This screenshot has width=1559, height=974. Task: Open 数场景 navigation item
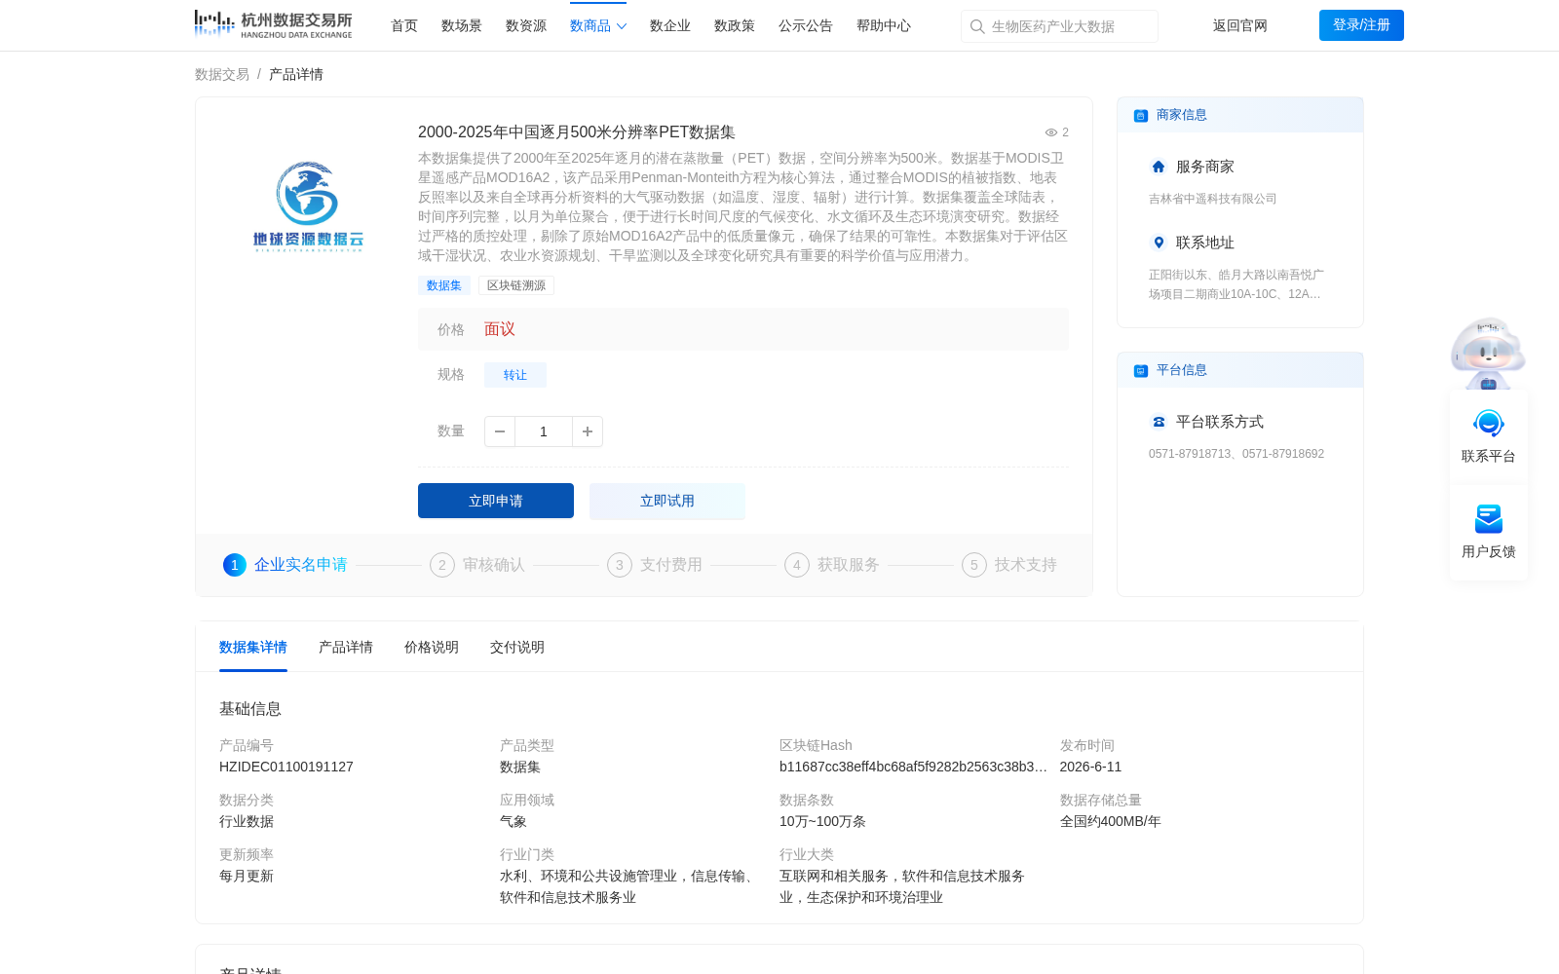462,25
